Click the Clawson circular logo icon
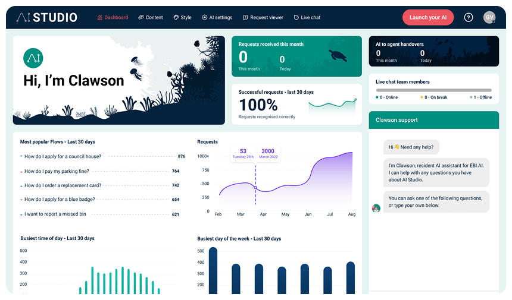512x300 pixels. click(x=33, y=58)
